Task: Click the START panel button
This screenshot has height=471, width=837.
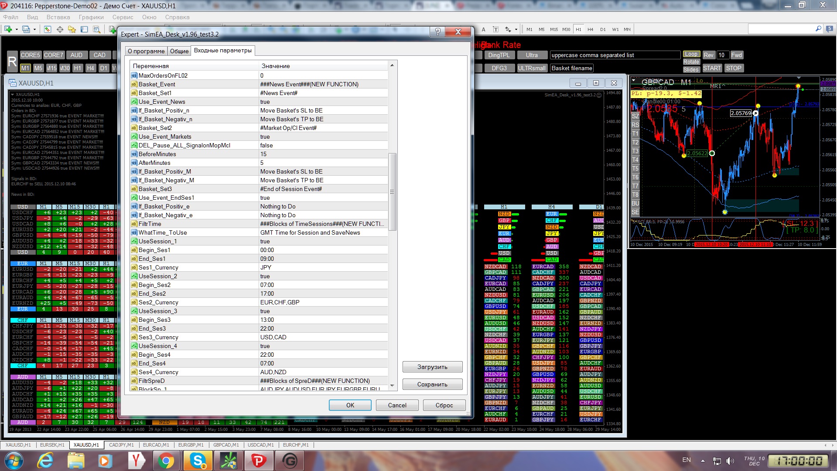Action: tap(712, 68)
